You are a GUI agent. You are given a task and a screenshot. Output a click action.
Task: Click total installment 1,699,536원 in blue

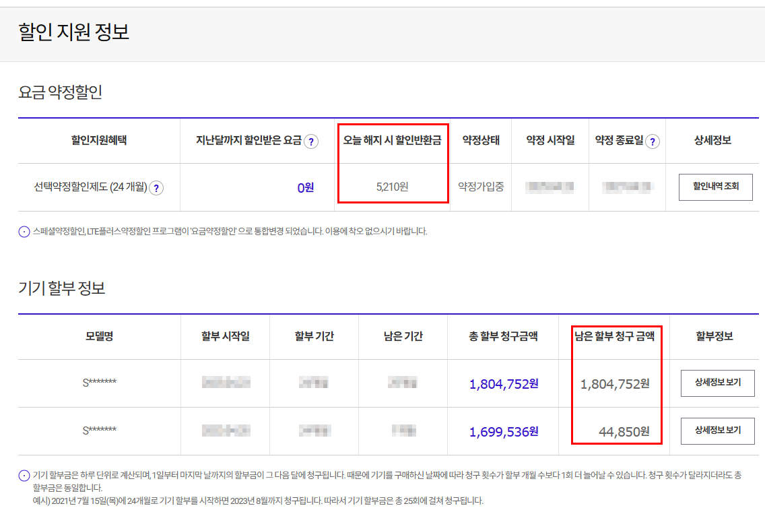(x=504, y=432)
